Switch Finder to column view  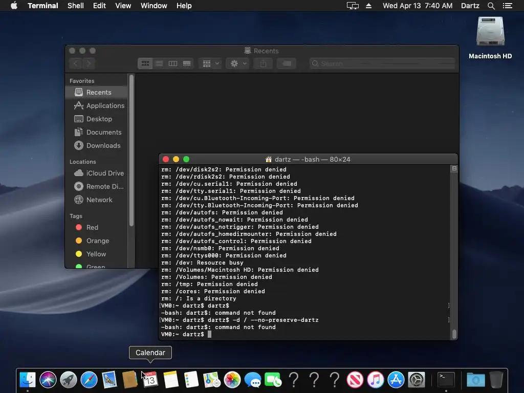tap(173, 63)
